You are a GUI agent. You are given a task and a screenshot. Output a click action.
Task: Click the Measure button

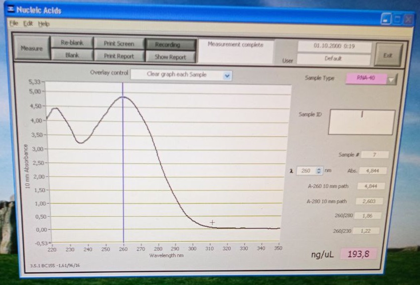[x=31, y=49]
